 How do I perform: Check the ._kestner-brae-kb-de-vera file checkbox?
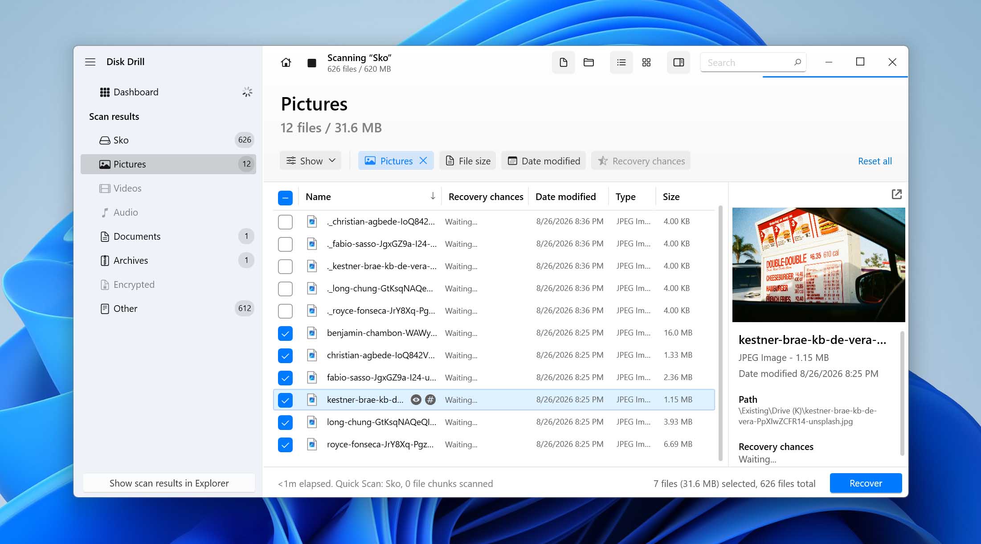click(x=285, y=266)
